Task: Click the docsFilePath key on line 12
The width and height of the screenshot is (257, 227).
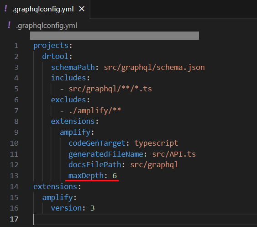Action: pos(95,165)
